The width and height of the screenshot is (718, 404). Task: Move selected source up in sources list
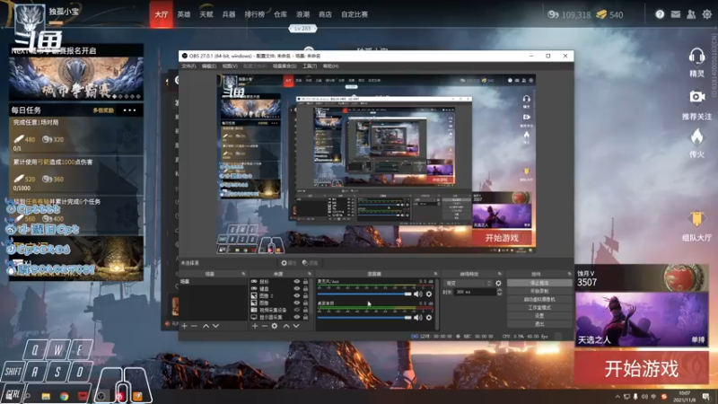(286, 326)
